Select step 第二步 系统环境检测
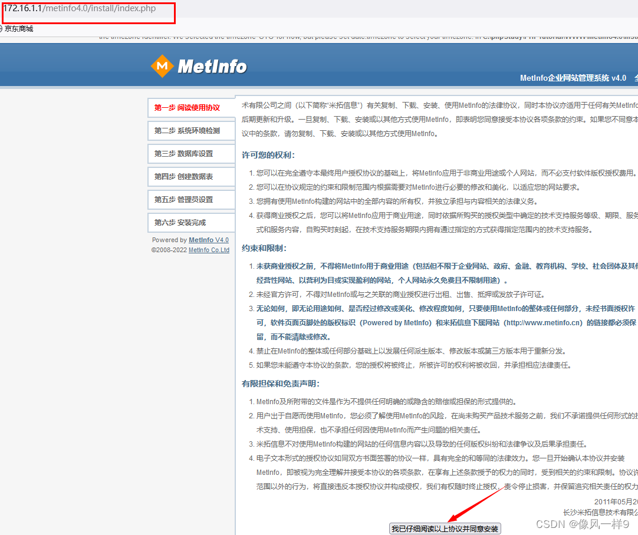Screen dimensions: 638x535 (191, 131)
